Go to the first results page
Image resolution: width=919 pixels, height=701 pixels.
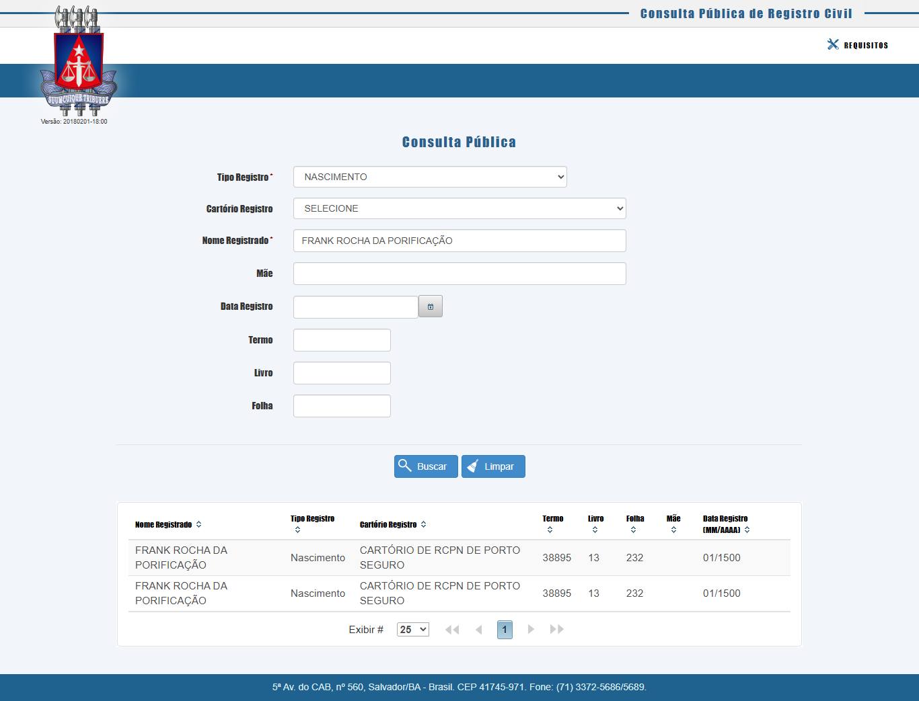452,630
